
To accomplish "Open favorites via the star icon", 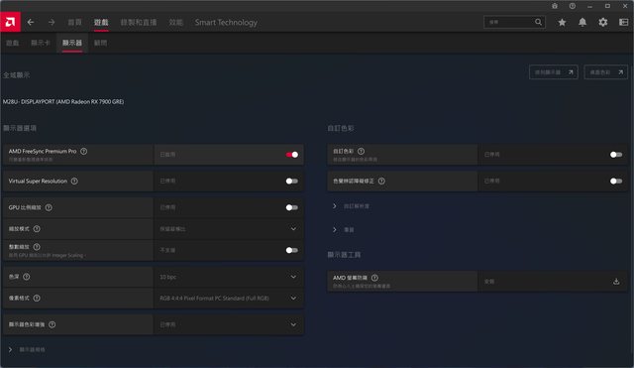I will coord(562,22).
